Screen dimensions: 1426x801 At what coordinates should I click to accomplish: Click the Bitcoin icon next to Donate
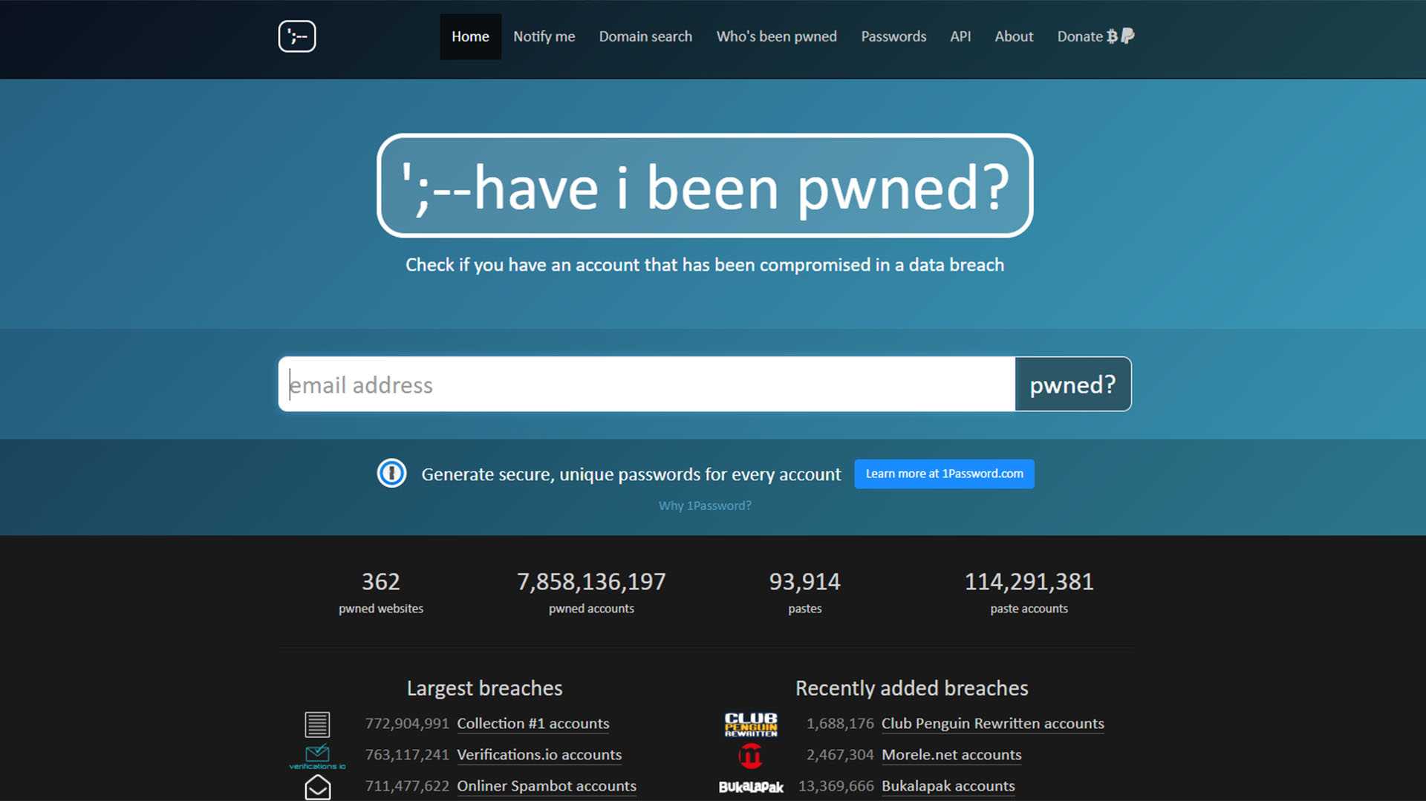tap(1112, 36)
